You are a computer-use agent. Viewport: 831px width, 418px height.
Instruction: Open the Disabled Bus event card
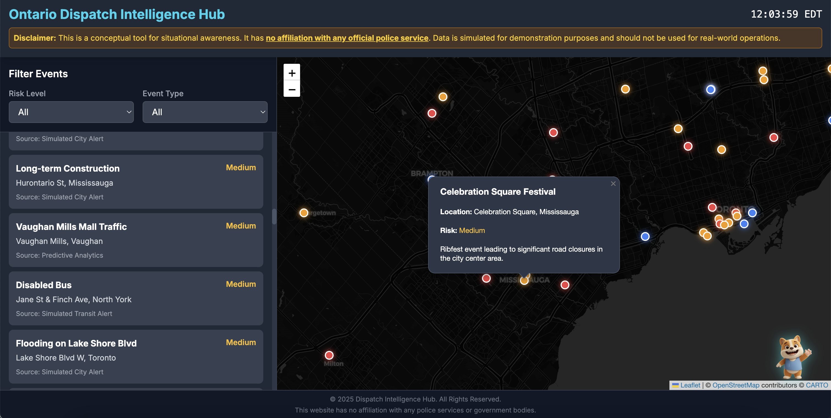136,298
